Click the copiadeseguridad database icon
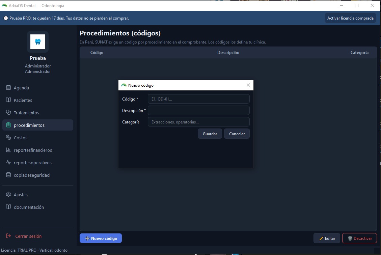Image resolution: width=381 pixels, height=255 pixels. click(8, 175)
